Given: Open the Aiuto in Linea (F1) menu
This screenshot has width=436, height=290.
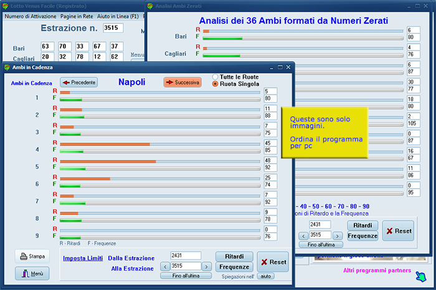Looking at the screenshot, I should click(118, 16).
